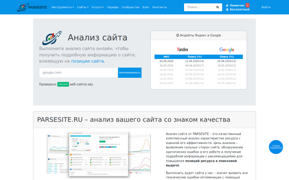Select the ИКС date 30.05.2025
Viewport: 289px width, 180px height.
tap(167, 66)
